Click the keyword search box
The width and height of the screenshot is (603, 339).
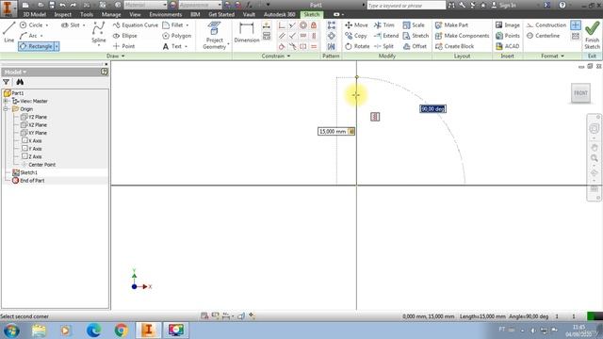[406, 6]
